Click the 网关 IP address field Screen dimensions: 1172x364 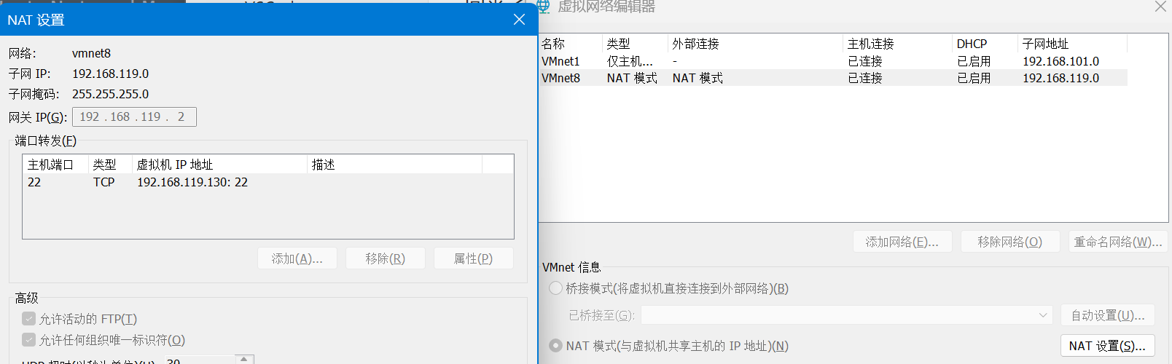[134, 116]
